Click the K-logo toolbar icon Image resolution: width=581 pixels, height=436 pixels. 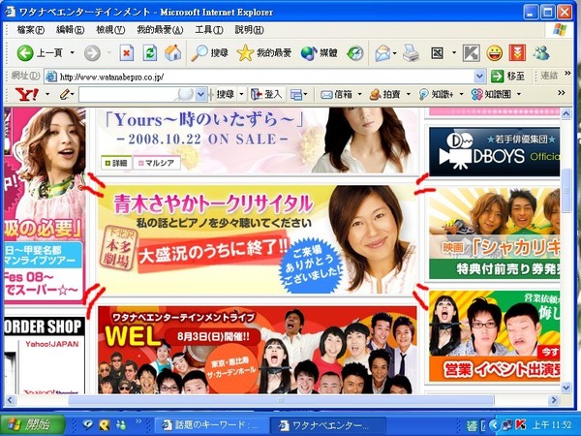472,53
